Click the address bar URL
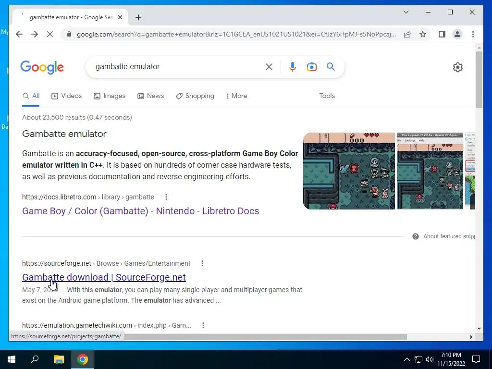The width and height of the screenshot is (492, 369). 236,34
